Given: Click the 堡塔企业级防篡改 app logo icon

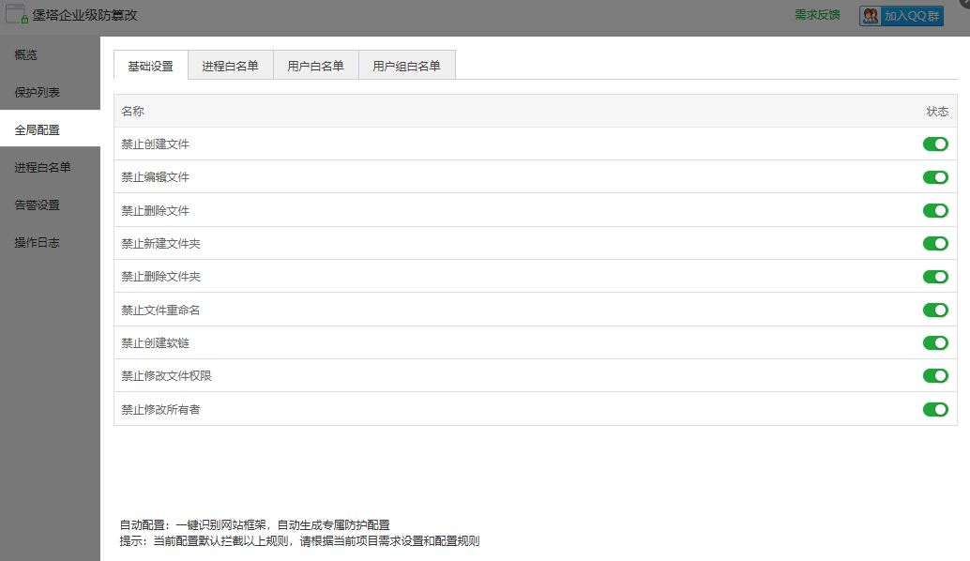Looking at the screenshot, I should pos(17,14).
